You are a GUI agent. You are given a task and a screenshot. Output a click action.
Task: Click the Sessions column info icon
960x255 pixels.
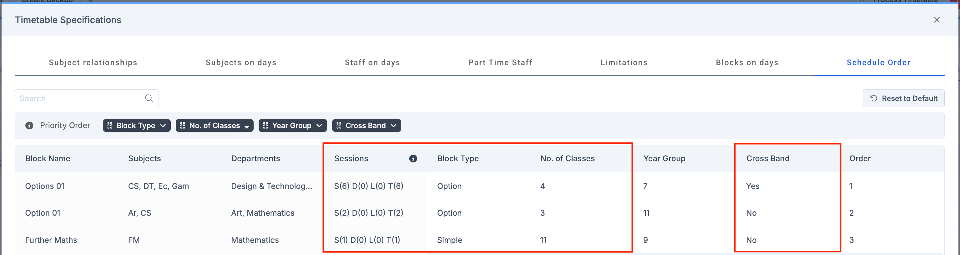(413, 159)
